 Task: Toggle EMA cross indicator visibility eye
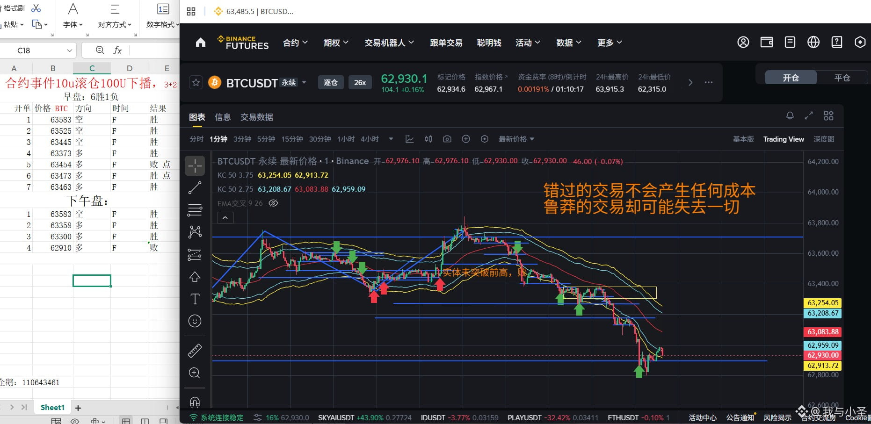[274, 203]
